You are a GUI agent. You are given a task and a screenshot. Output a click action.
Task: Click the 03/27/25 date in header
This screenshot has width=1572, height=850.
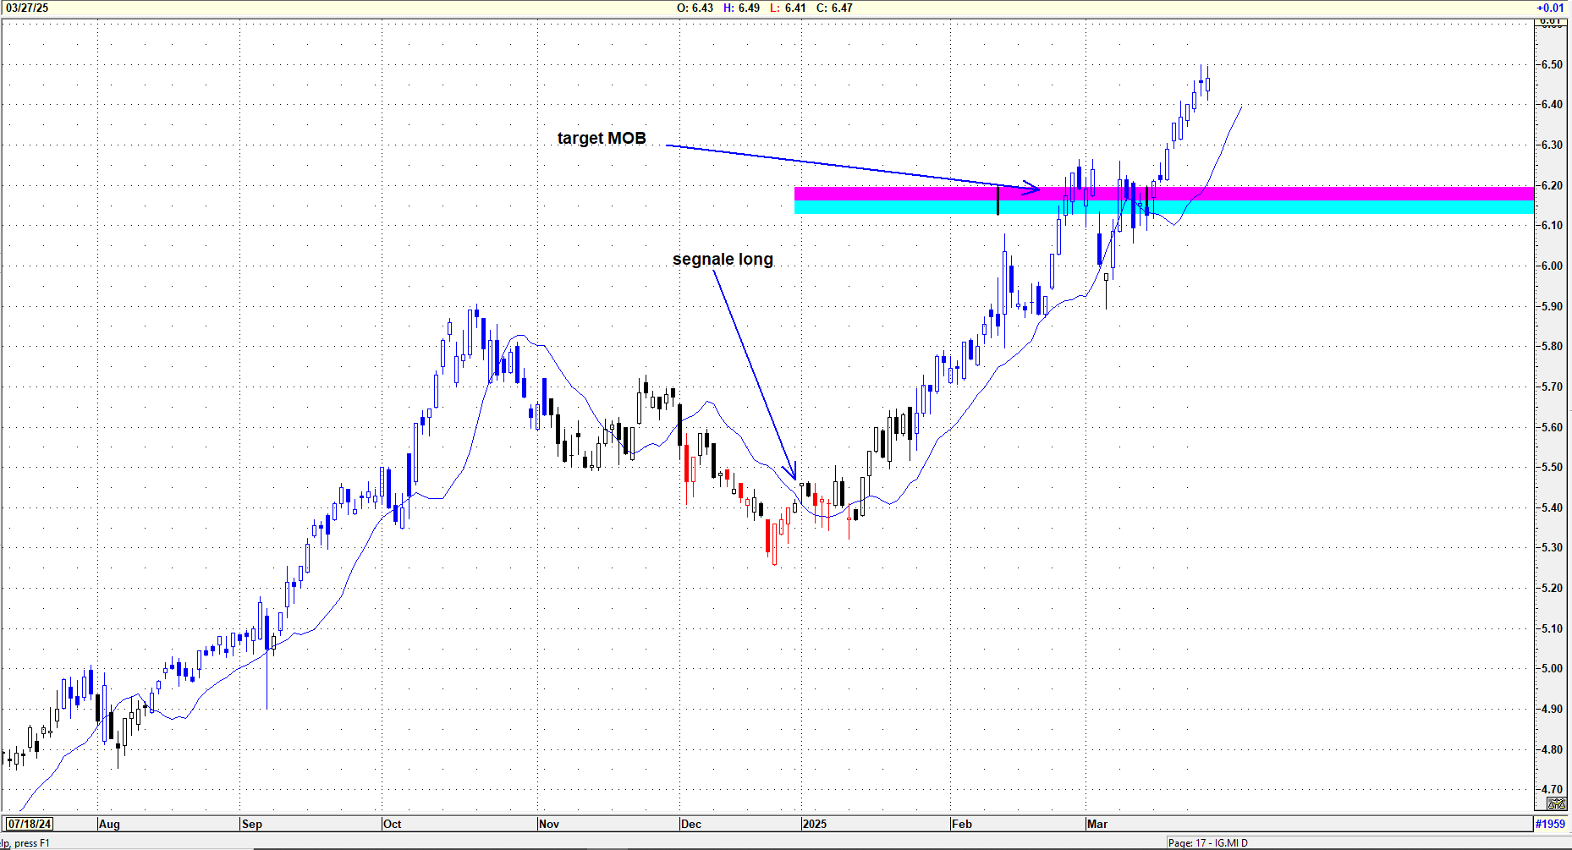[x=27, y=8]
